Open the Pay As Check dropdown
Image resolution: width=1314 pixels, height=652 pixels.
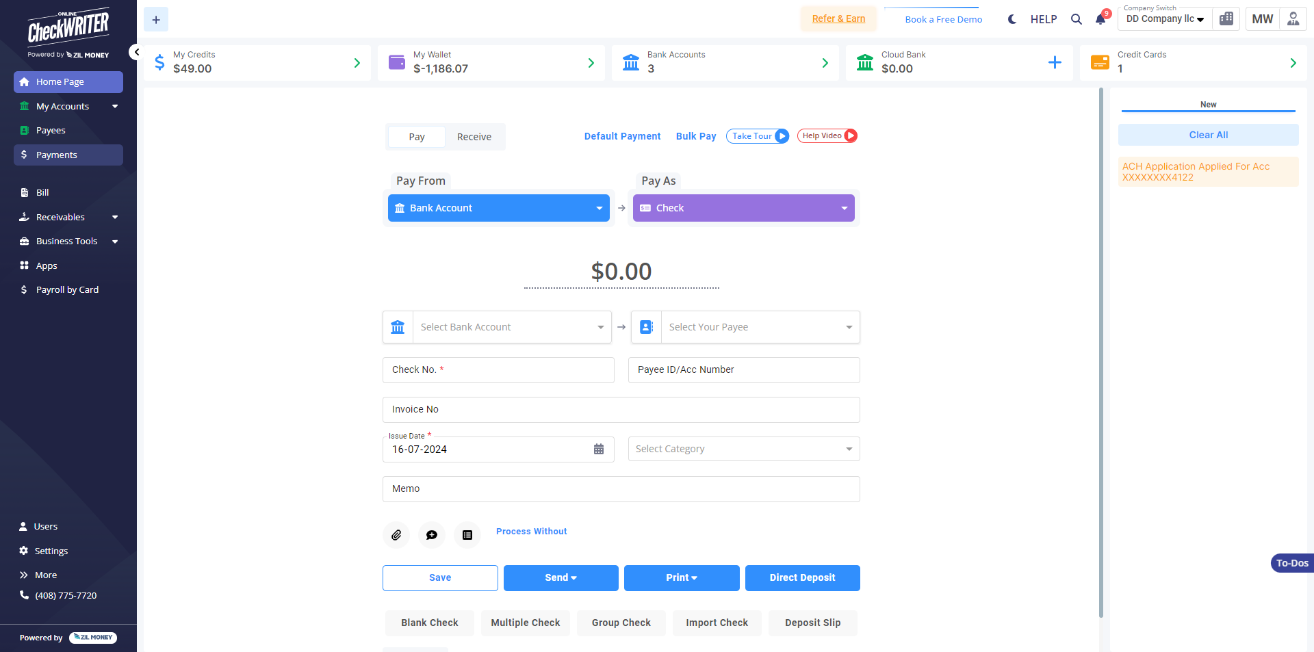coord(744,208)
